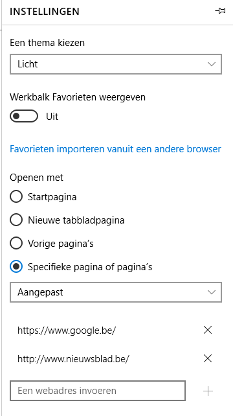Expand the Aangepast combo box
Screen dimensions: 233x416
(x=116, y=292)
